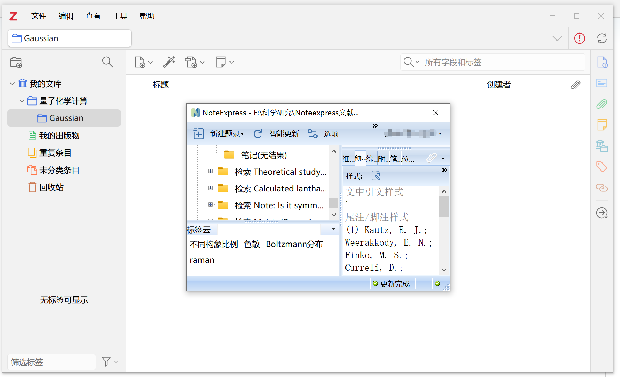Click the NoteExpress new record plus icon
Image resolution: width=620 pixels, height=377 pixels.
coord(198,133)
